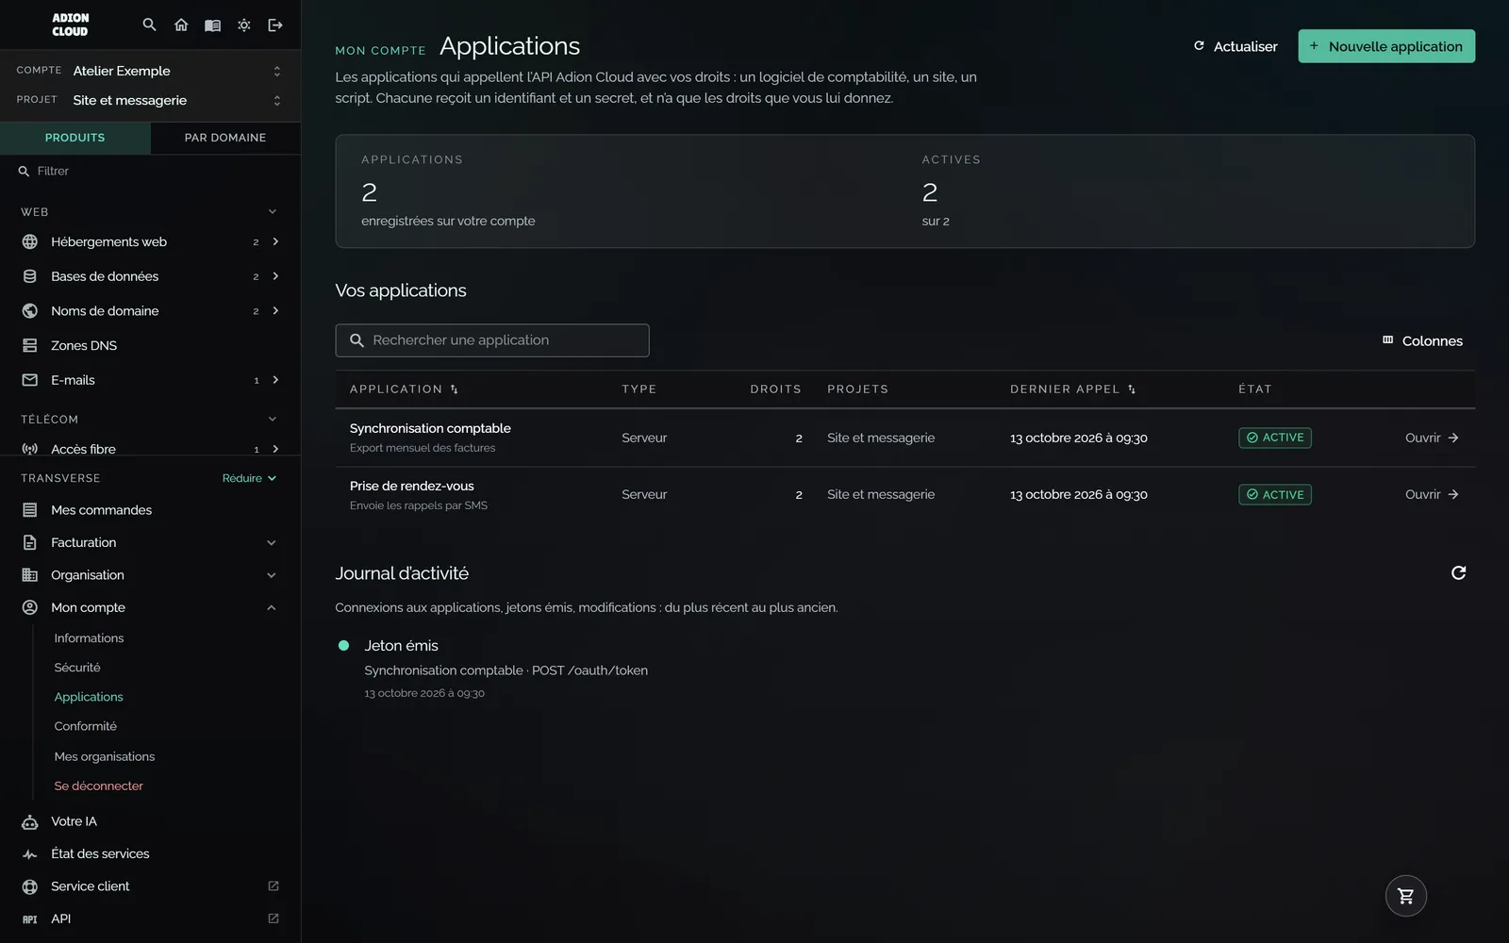This screenshot has height=943, width=1509.
Task: Open Sécurité under Mon compte
Action: (77, 668)
